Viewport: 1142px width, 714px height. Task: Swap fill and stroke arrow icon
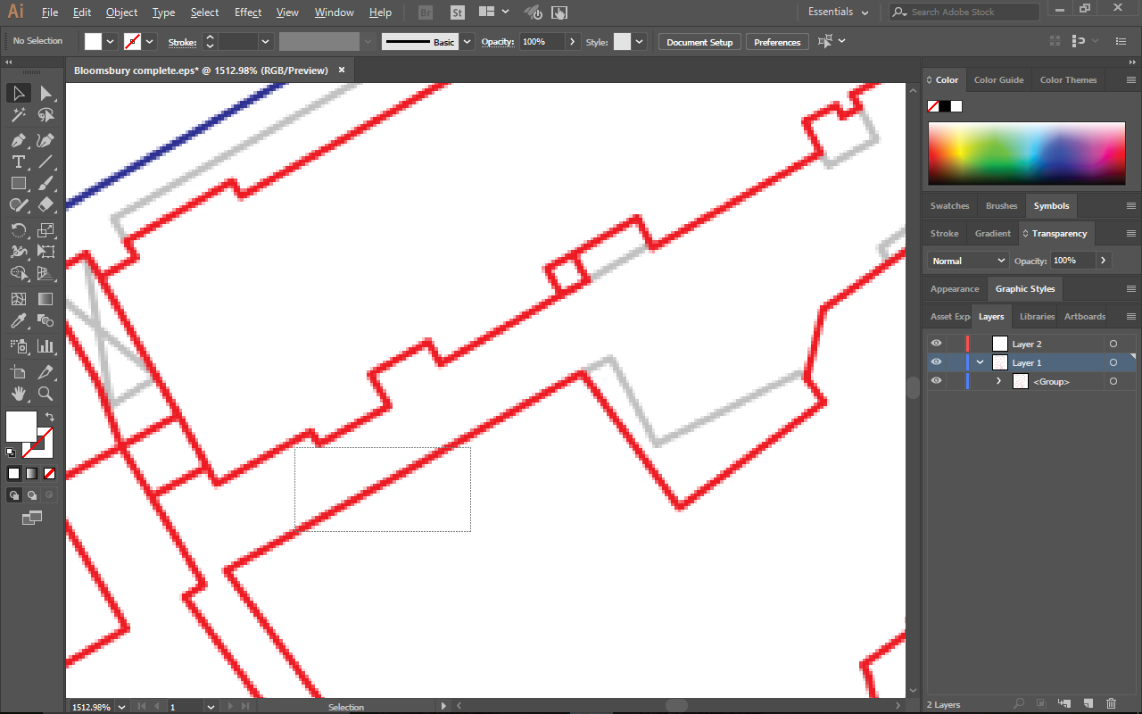coord(50,417)
